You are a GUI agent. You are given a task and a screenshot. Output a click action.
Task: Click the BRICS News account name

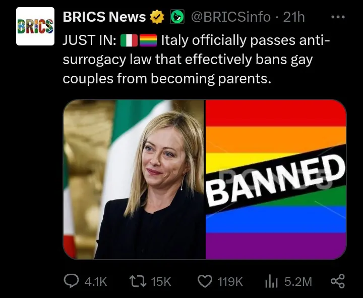tap(104, 17)
